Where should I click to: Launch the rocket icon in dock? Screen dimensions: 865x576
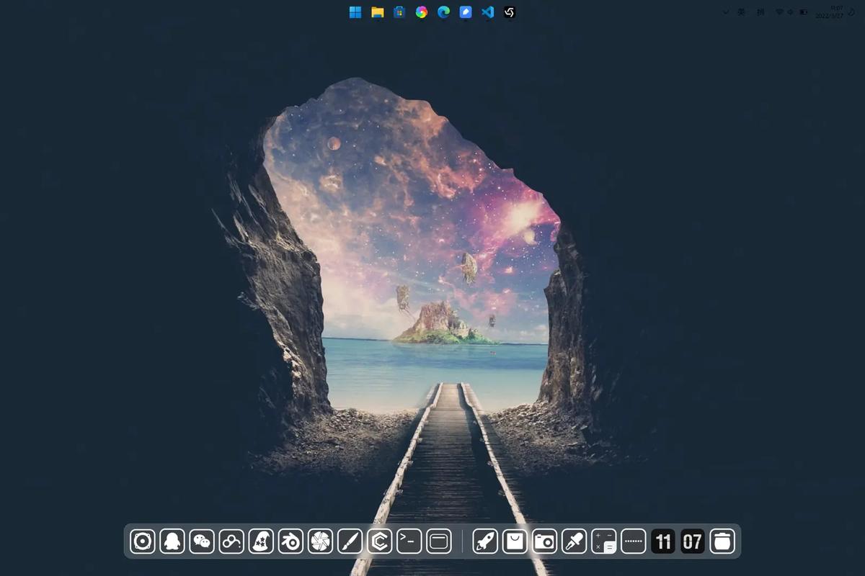(x=485, y=541)
